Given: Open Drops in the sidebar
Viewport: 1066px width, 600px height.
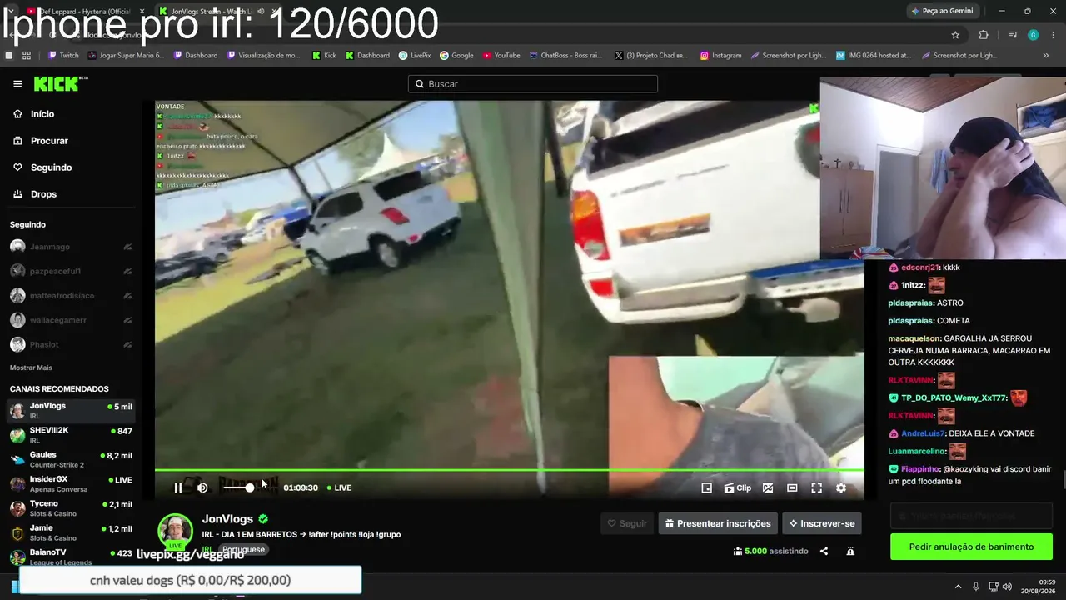Looking at the screenshot, I should 35,194.
